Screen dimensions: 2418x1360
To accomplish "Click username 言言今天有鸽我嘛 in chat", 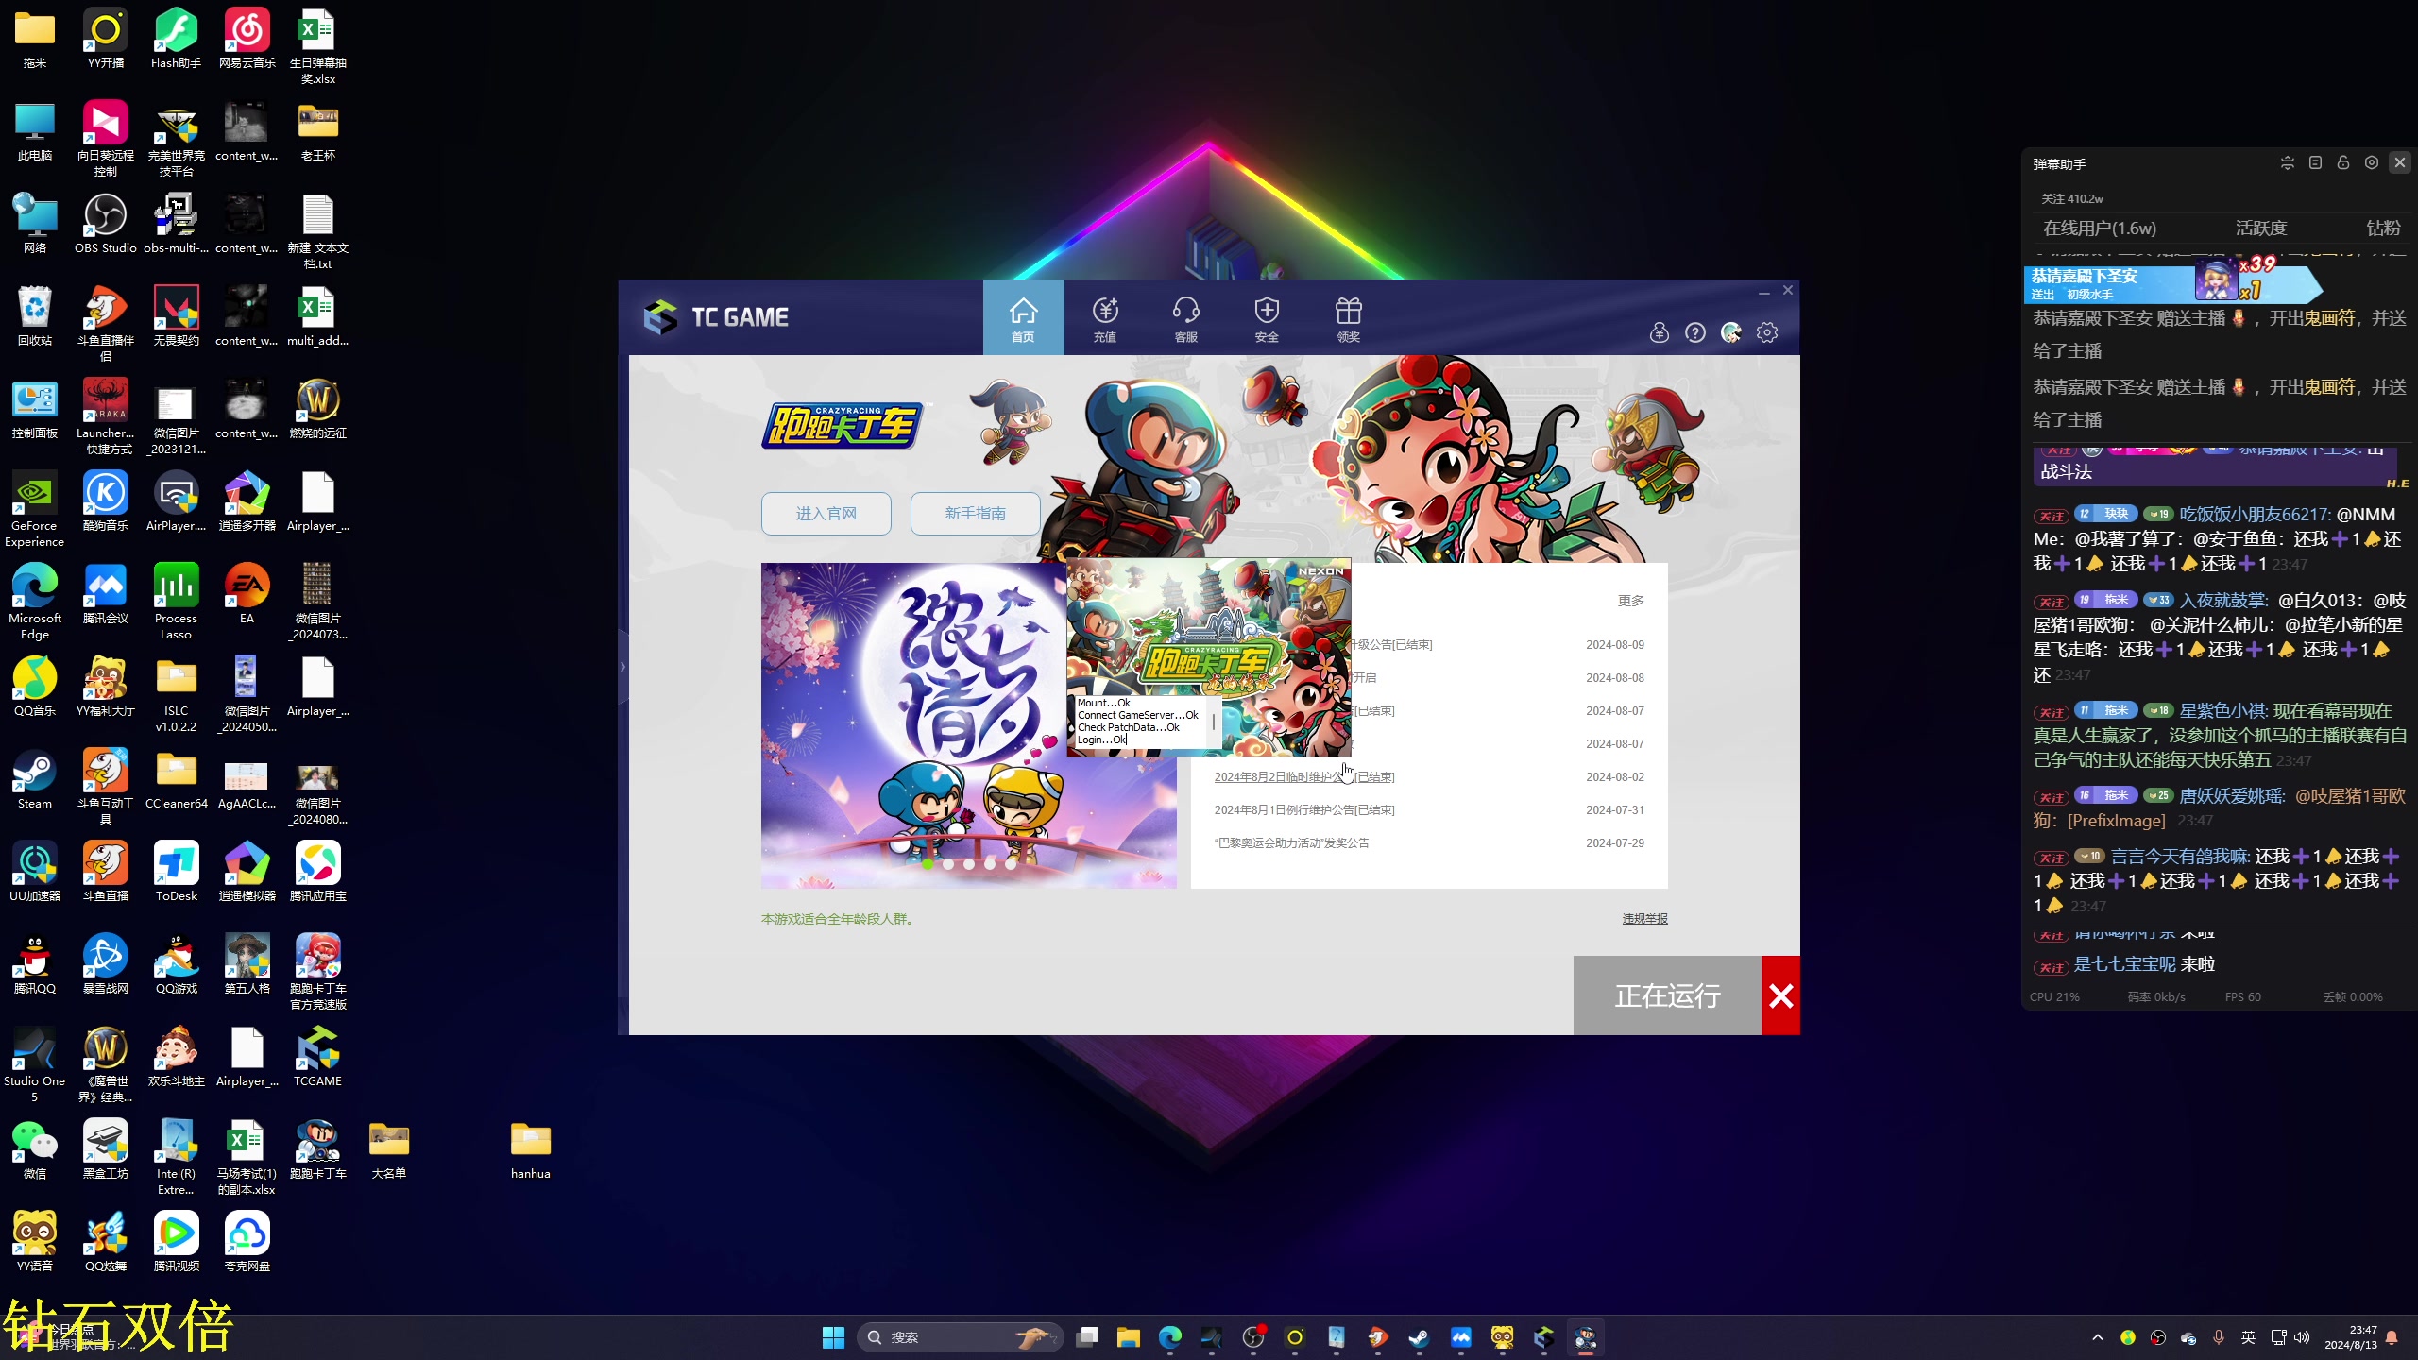I will pos(2181,857).
